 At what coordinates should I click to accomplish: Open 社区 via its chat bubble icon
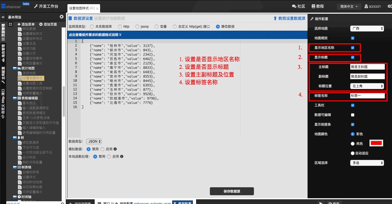tap(294, 6)
